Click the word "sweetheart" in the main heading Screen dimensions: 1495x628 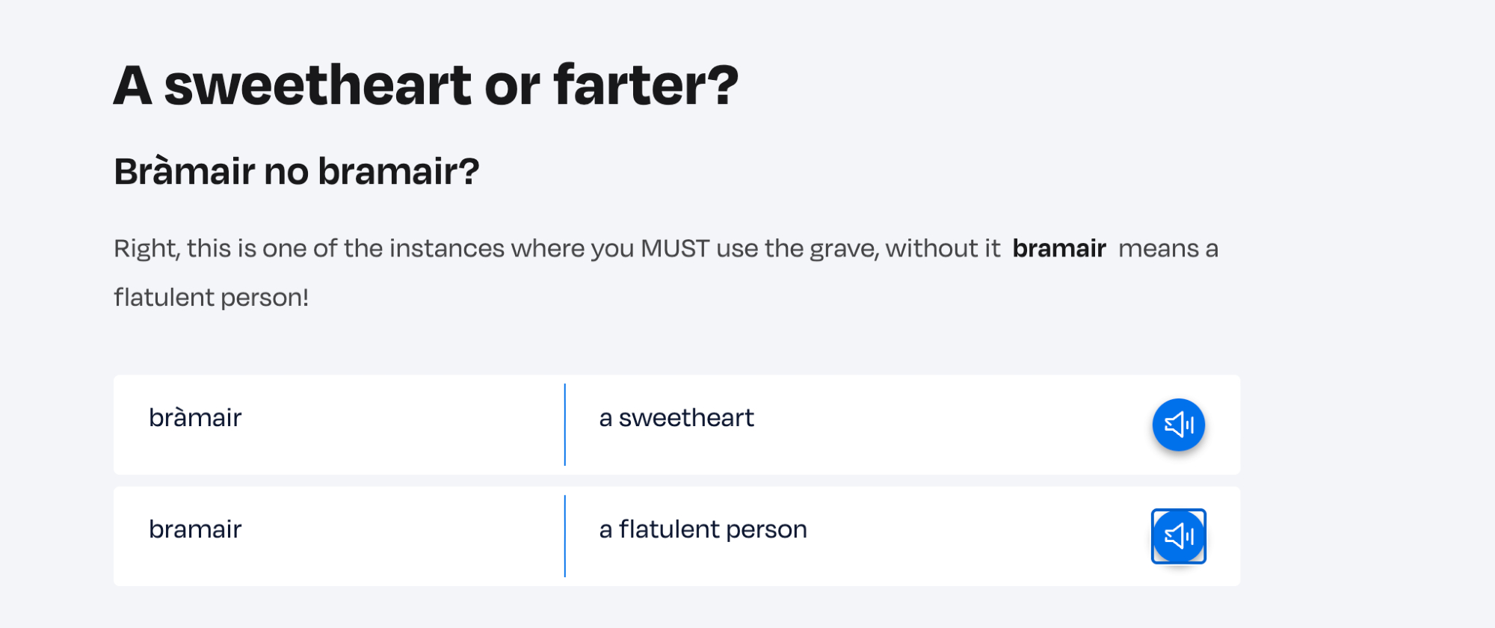point(318,85)
